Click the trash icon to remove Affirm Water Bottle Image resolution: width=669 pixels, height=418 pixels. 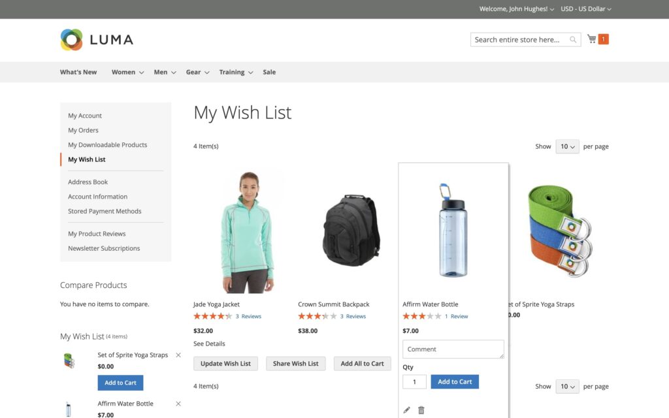(421, 410)
